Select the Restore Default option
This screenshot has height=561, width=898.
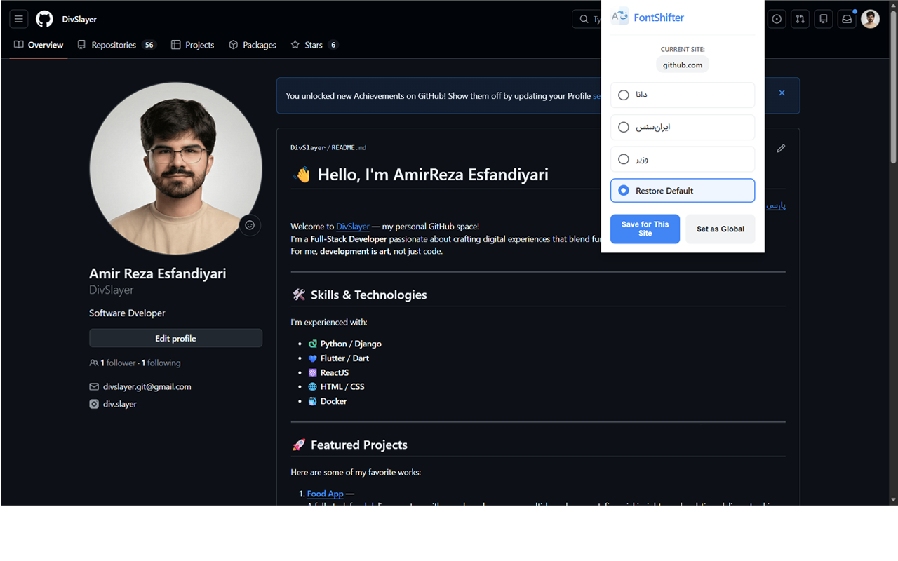tap(683, 191)
